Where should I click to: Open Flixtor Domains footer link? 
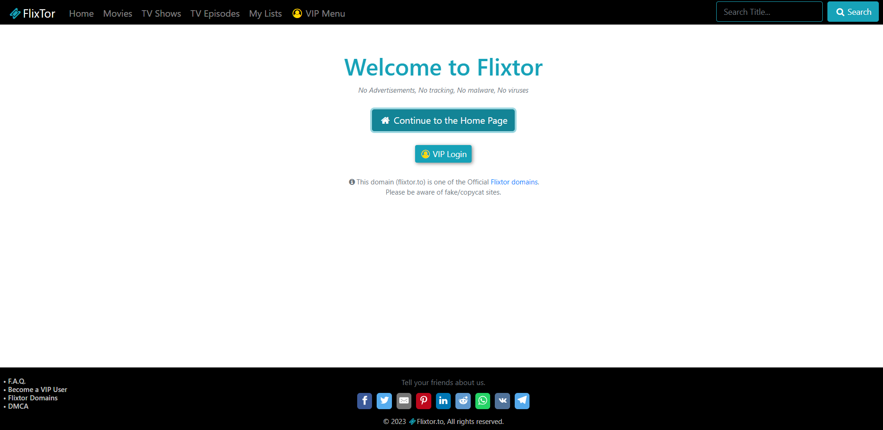coord(33,398)
